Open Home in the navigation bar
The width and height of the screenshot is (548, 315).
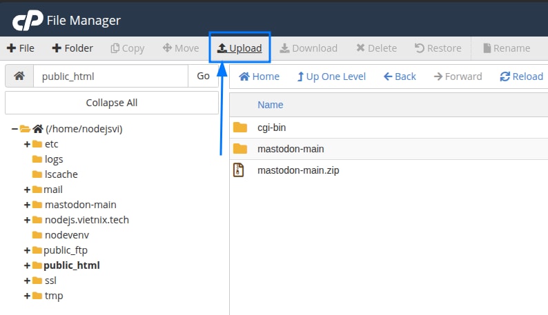pyautogui.click(x=259, y=77)
